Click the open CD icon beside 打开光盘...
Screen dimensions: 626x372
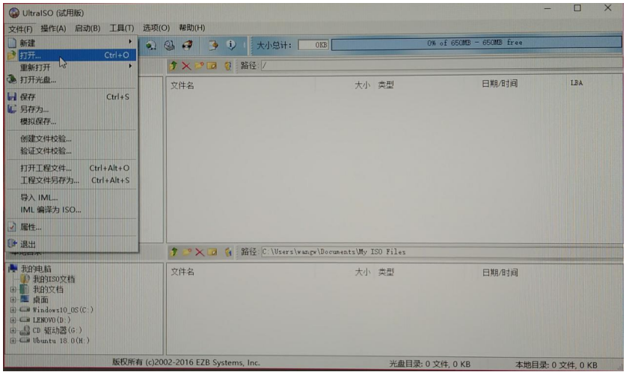(11, 79)
